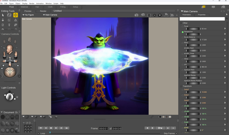
Task: Toggle the yon parameter indicator dot
Action: tap(182, 65)
